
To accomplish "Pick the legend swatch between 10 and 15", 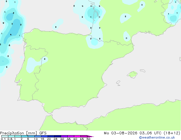I will (38, 136).
